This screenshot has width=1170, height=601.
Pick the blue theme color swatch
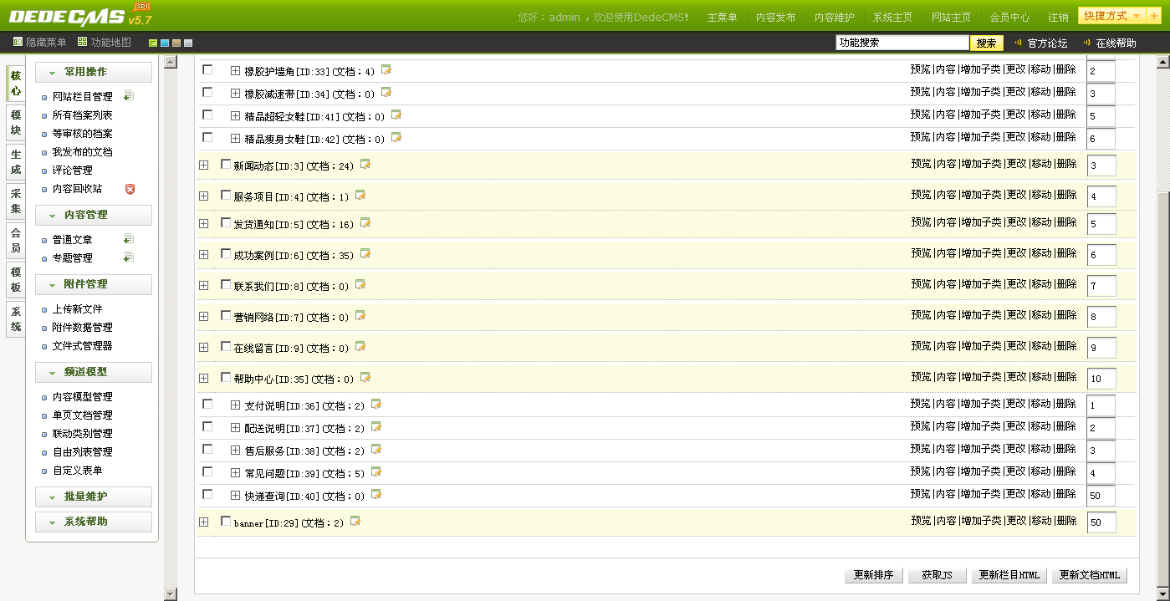(x=165, y=43)
